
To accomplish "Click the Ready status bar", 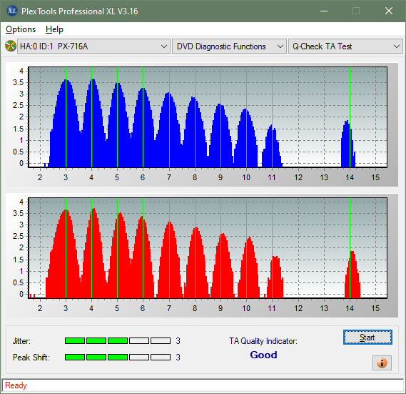I will coord(203,385).
